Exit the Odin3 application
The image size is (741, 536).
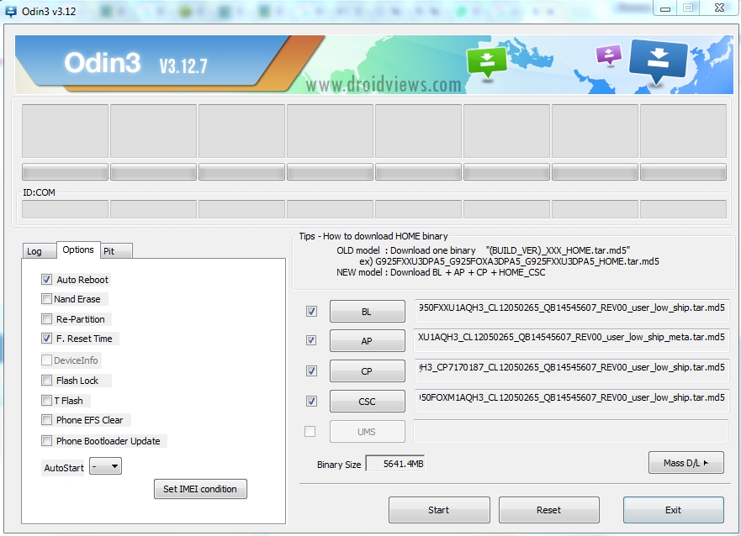click(674, 510)
